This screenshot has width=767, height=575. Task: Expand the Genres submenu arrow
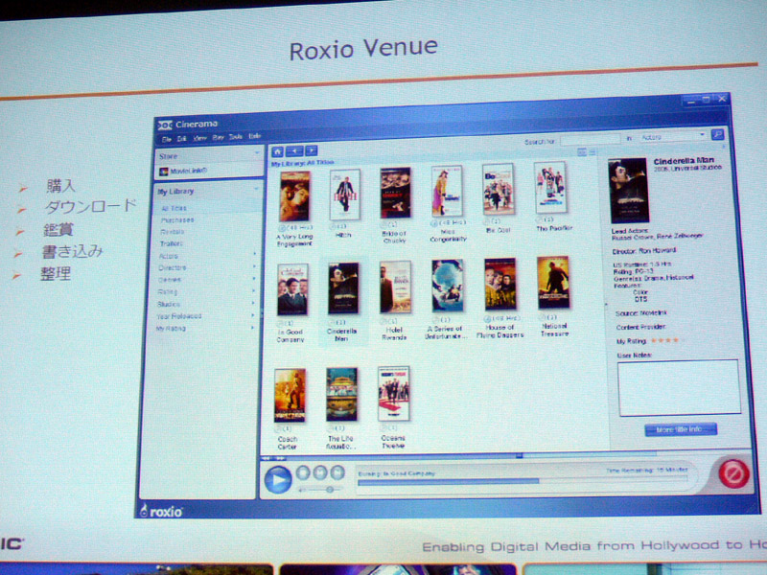[x=253, y=278]
